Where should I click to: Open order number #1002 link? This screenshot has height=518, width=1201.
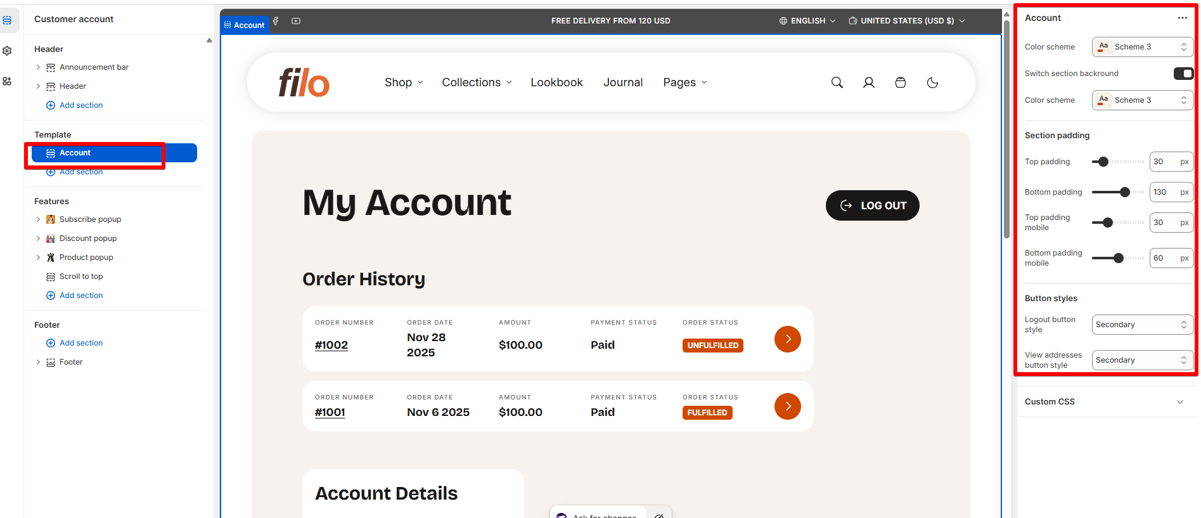click(331, 345)
